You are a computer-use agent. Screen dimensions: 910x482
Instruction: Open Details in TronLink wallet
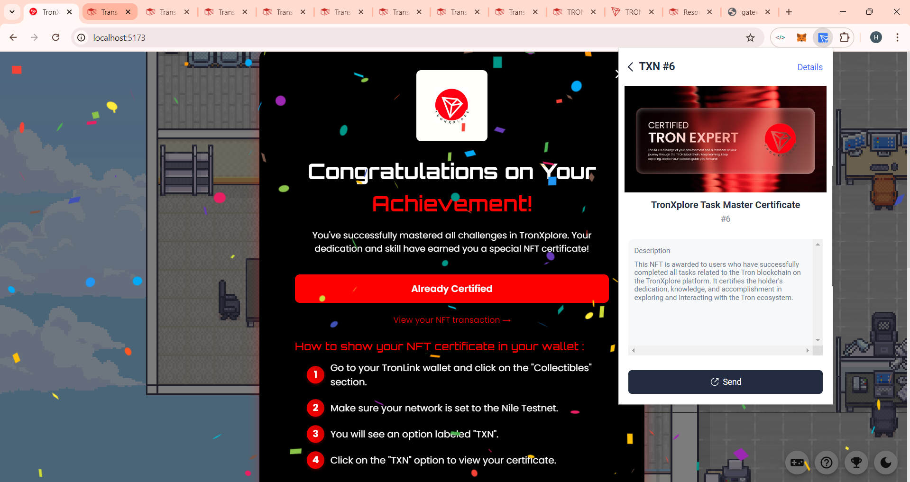pyautogui.click(x=809, y=67)
